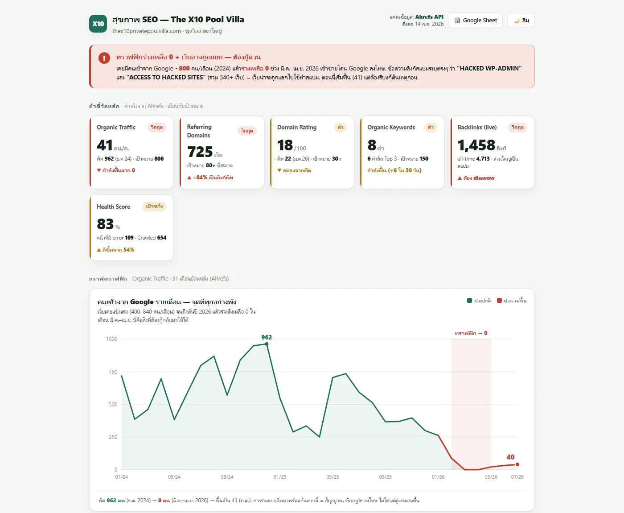Click the Organic Keywords low status badge
The image size is (624, 513).
[x=431, y=127]
